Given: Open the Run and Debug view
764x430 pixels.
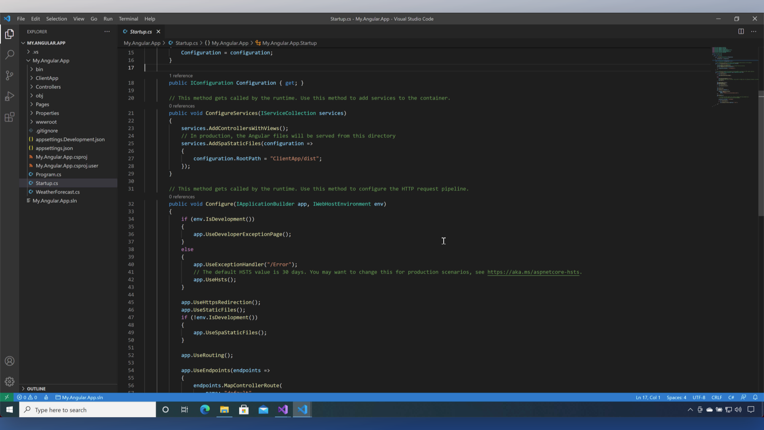Looking at the screenshot, I should click(10, 96).
